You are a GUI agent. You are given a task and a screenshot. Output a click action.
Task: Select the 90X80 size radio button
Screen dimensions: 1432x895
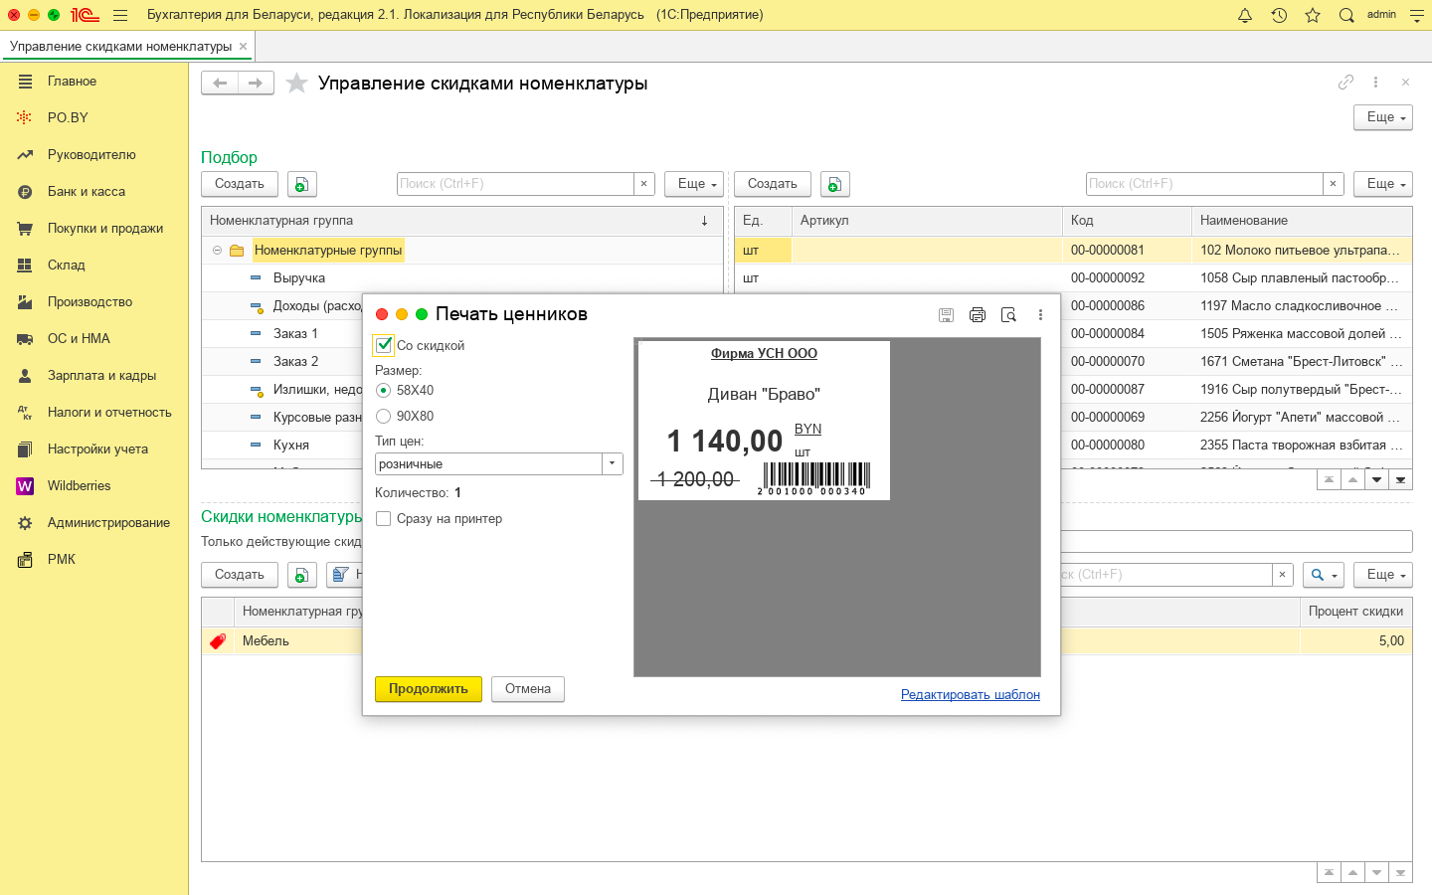point(384,417)
